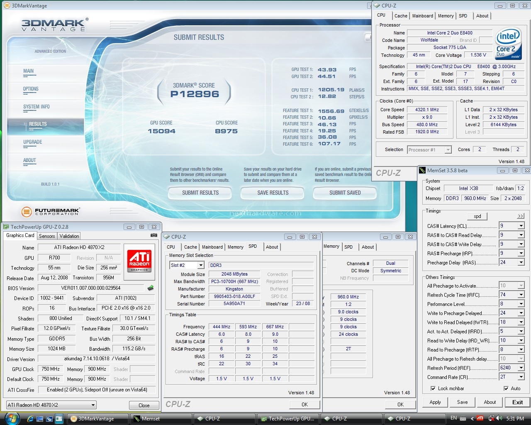Open the ABOUT section in 3DMark sidebar
The width and height of the screenshot is (531, 425).
(x=29, y=160)
